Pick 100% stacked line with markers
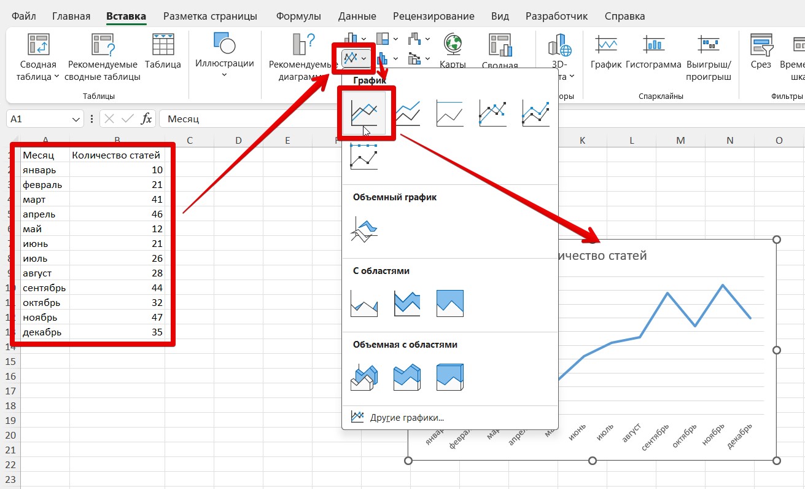 (364, 156)
